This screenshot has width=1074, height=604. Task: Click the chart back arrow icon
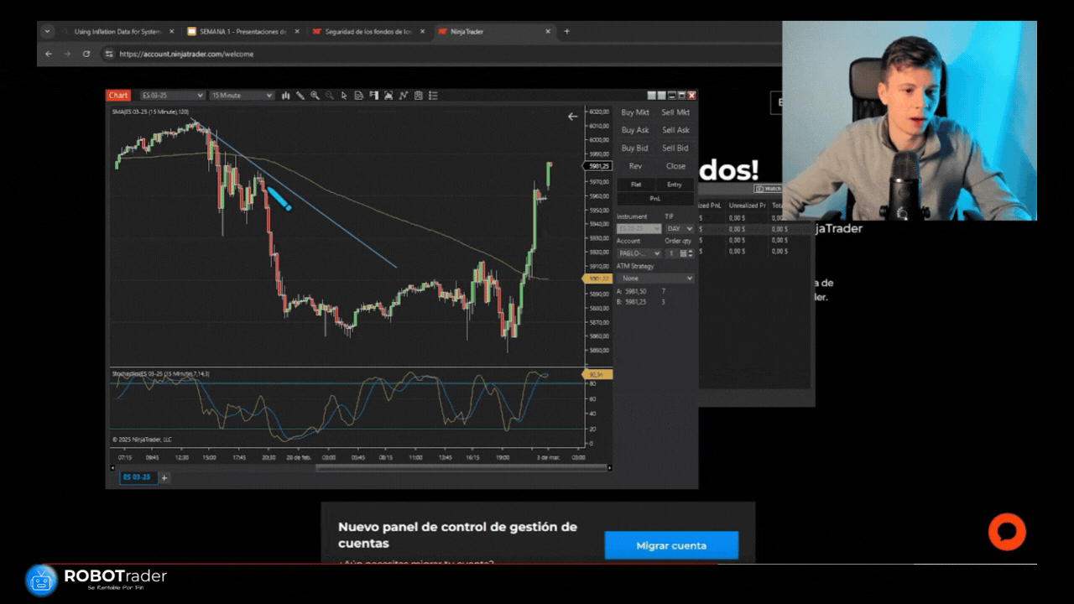[x=572, y=117]
